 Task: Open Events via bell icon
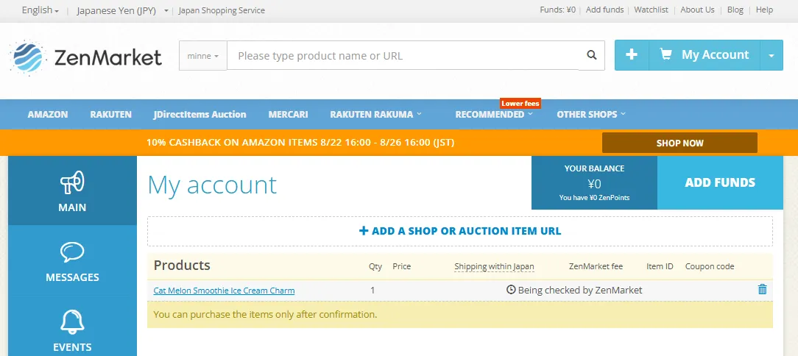click(x=72, y=322)
